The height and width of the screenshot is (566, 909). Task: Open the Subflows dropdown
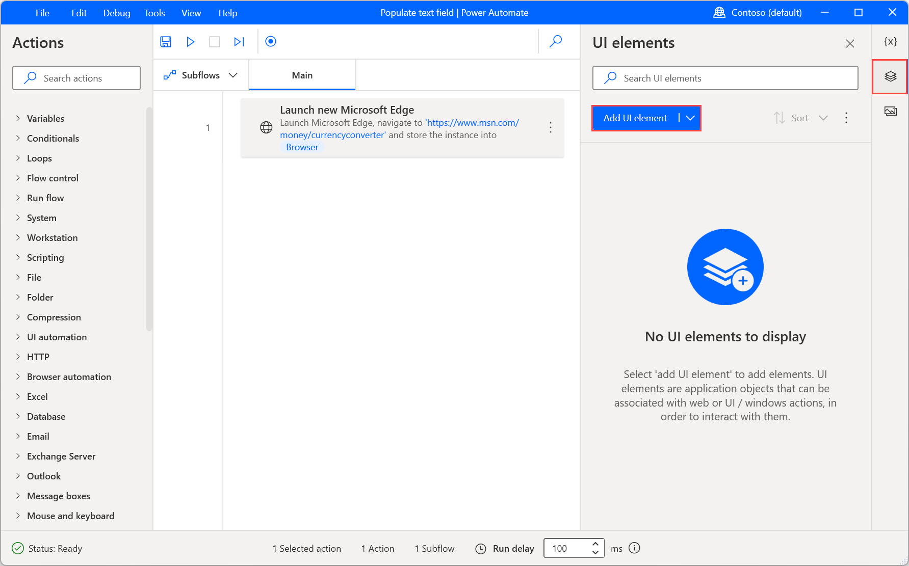pyautogui.click(x=201, y=75)
